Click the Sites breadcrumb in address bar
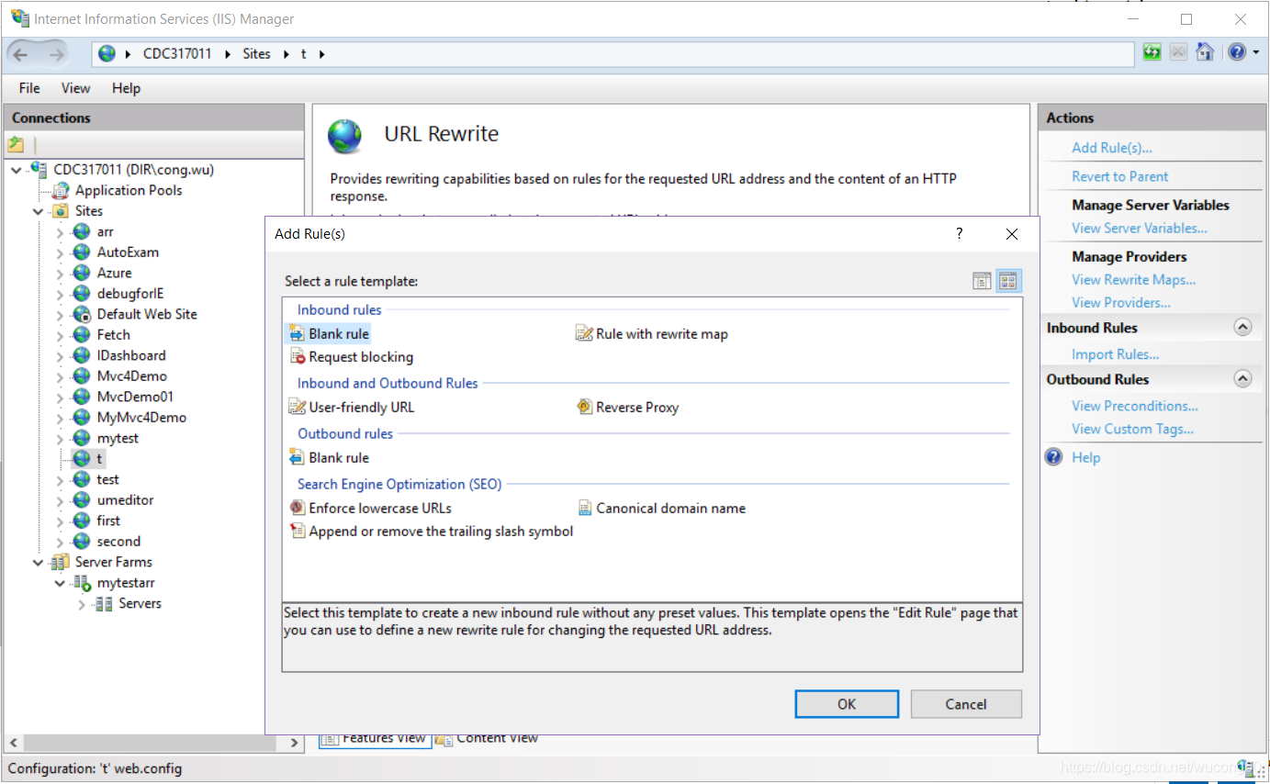 click(257, 54)
